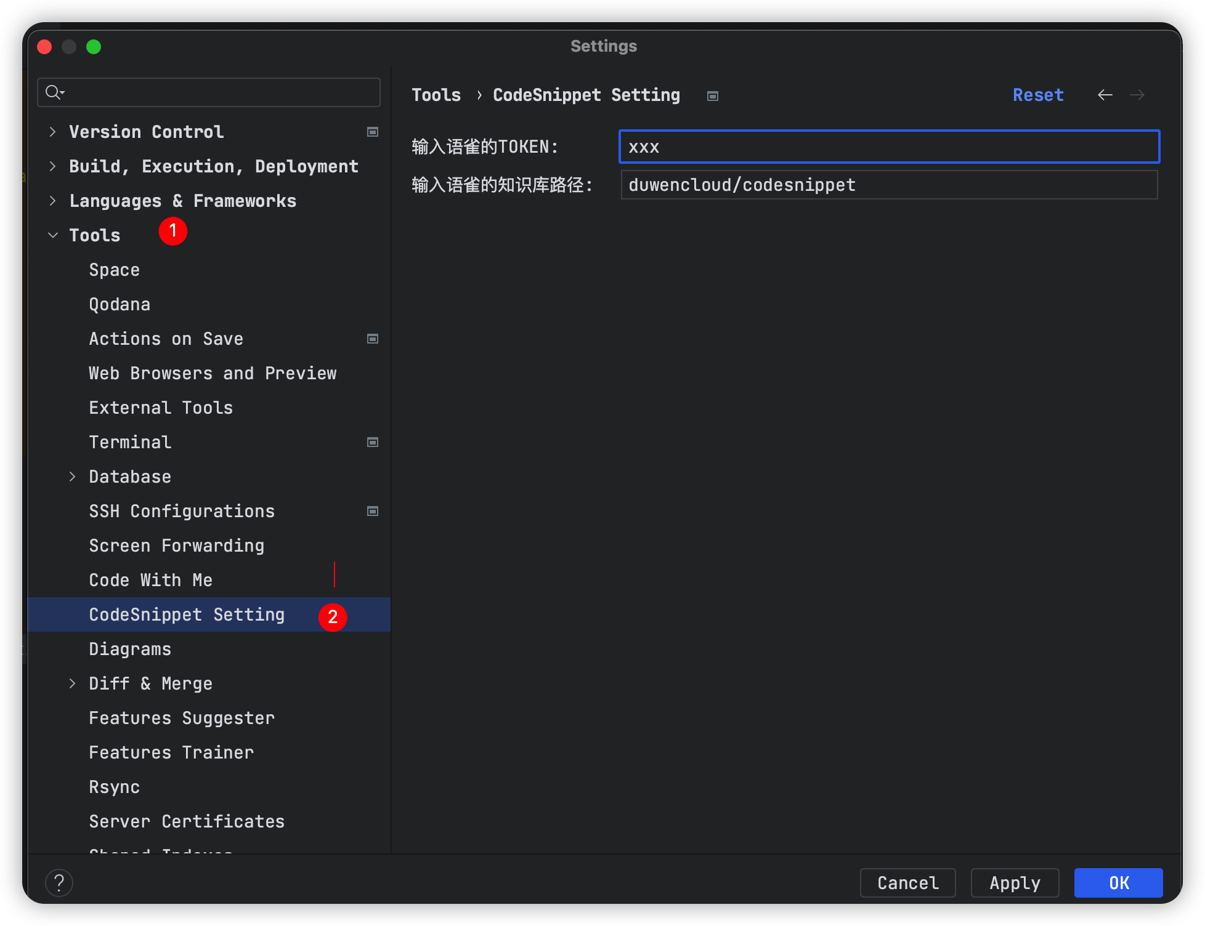Screen dimensions: 1205x926
Task: Click the Cancel button
Action: (908, 883)
